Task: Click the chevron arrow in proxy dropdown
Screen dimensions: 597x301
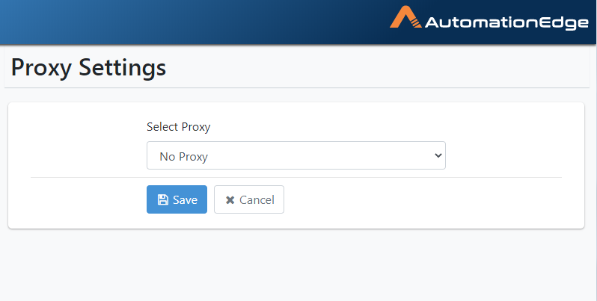Action: tap(438, 155)
